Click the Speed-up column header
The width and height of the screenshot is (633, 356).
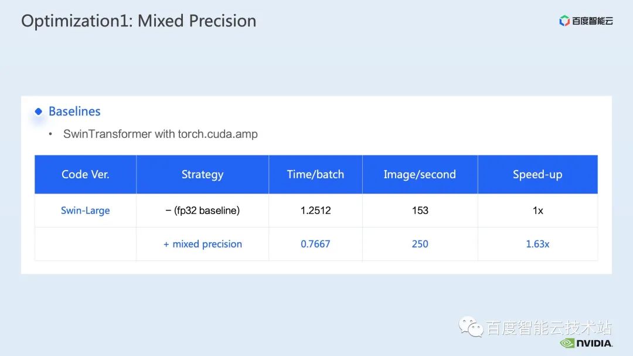pyautogui.click(x=537, y=174)
